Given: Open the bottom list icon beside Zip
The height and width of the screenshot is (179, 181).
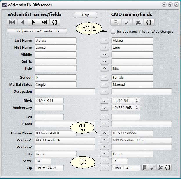Looking at the screenshot, I should pos(145,167).
